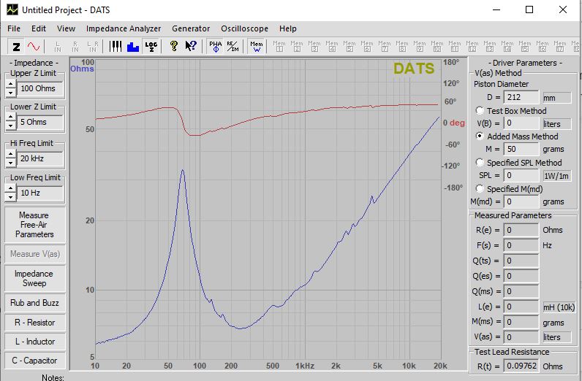Increase the Lower Z Limit with up arrow
The image size is (582, 381).
tap(11, 118)
